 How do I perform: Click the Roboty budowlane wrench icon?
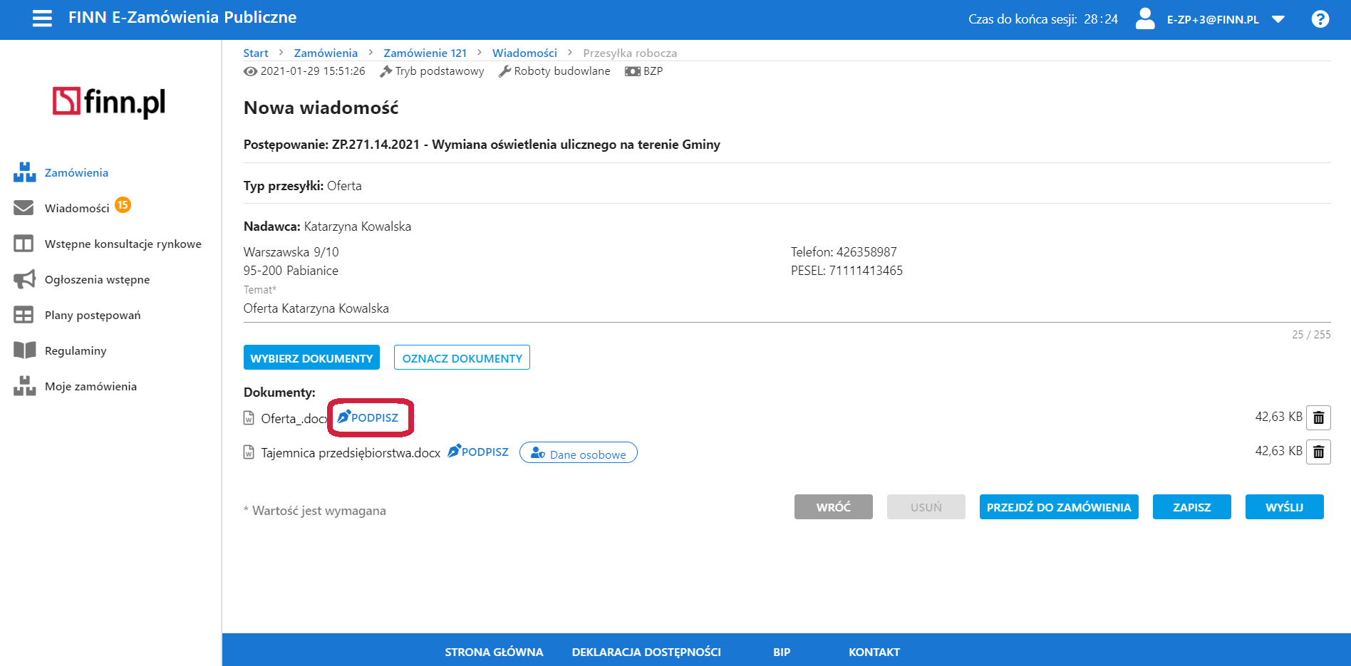click(504, 71)
